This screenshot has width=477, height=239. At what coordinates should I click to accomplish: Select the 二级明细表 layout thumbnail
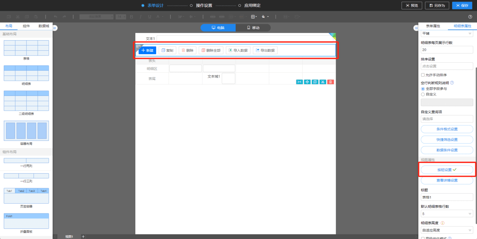click(26, 100)
